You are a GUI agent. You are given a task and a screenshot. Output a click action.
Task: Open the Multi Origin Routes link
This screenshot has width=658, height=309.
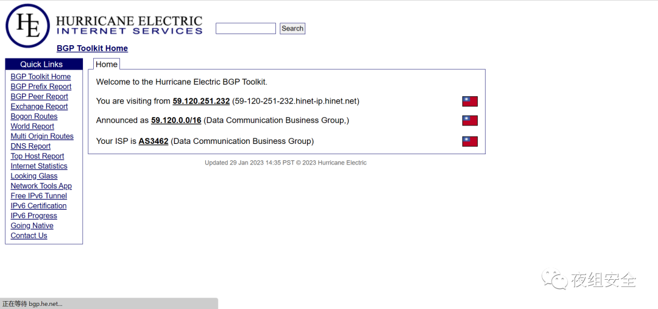coord(42,136)
